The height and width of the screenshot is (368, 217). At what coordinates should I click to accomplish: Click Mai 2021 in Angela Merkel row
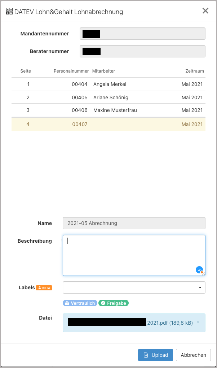(x=192, y=84)
